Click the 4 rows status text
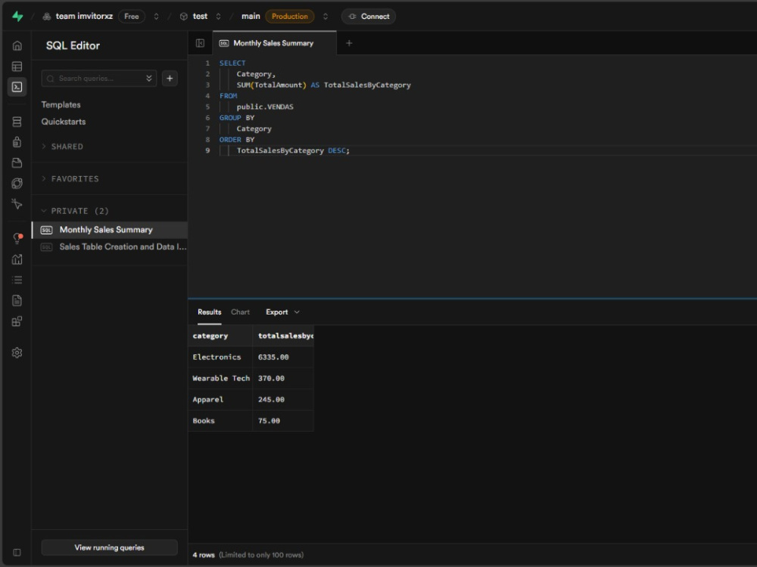The height and width of the screenshot is (567, 757). pyautogui.click(x=203, y=555)
